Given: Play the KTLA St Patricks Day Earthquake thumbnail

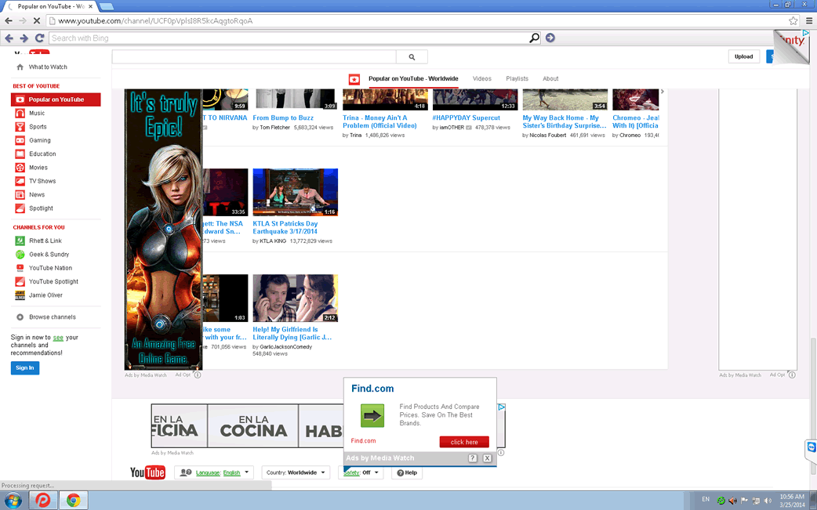Looking at the screenshot, I should coord(295,192).
